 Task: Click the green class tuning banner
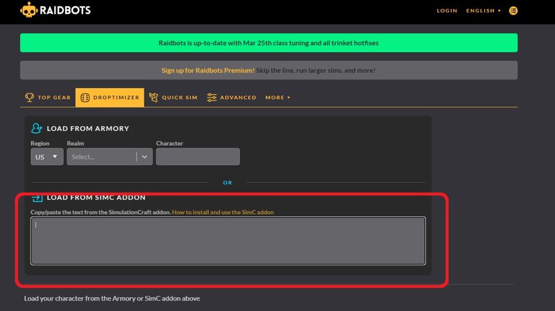click(268, 43)
